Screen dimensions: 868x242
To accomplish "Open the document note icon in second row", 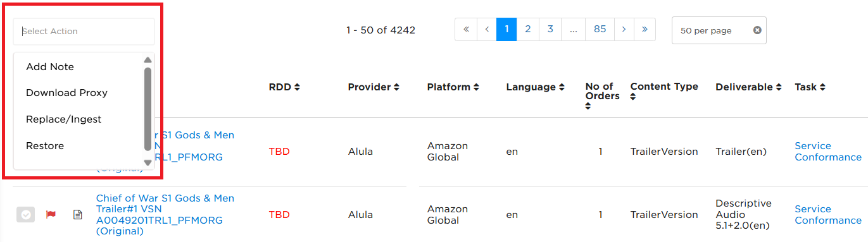I will coord(78,215).
